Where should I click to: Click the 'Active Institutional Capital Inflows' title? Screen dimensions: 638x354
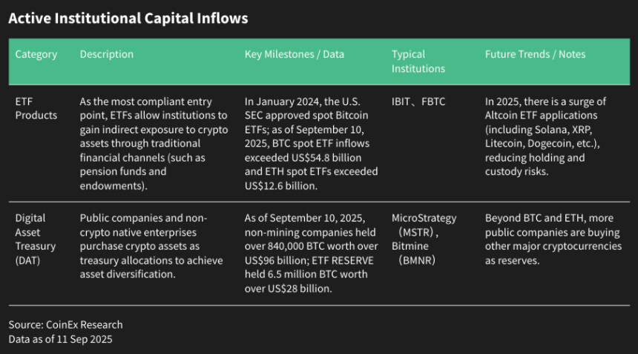point(128,19)
